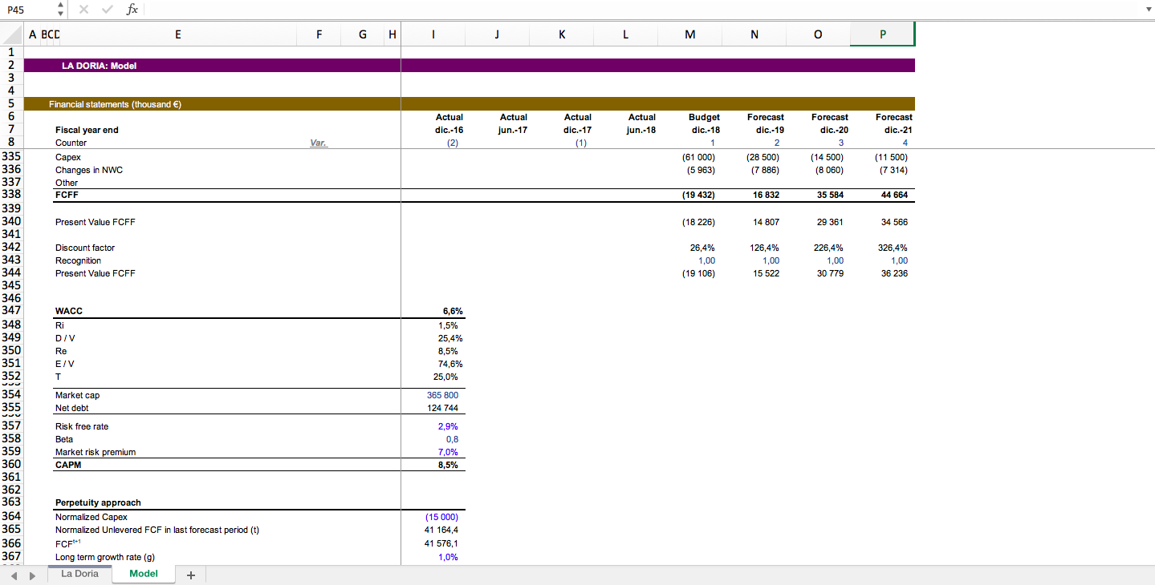
Task: Select column P header
Action: [882, 34]
